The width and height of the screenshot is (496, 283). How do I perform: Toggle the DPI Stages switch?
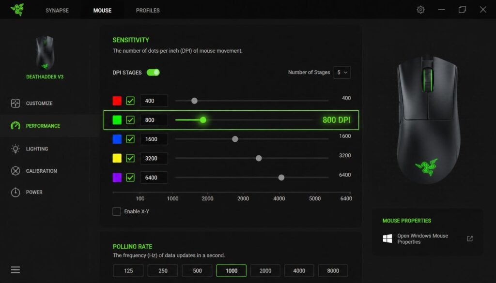(153, 73)
